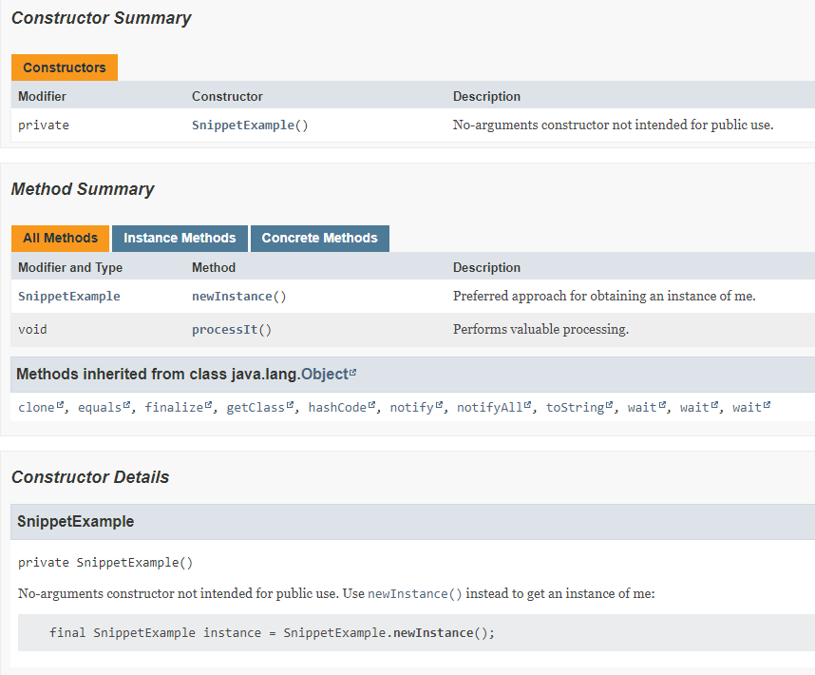Click external-link icon next to equals
The width and height of the screenshot is (815, 675).
click(128, 406)
